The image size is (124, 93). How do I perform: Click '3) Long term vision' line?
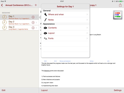[x=47, y=83]
